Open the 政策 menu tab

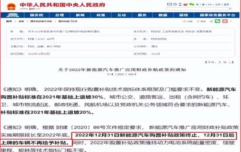[101, 15]
